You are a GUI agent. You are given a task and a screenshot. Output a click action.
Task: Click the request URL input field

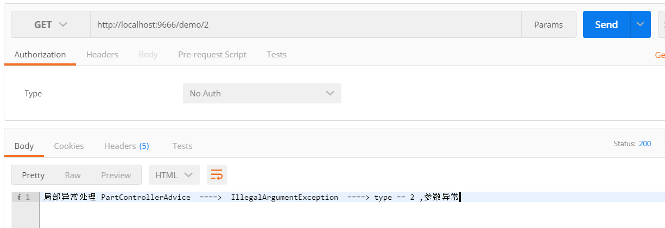coord(304,25)
